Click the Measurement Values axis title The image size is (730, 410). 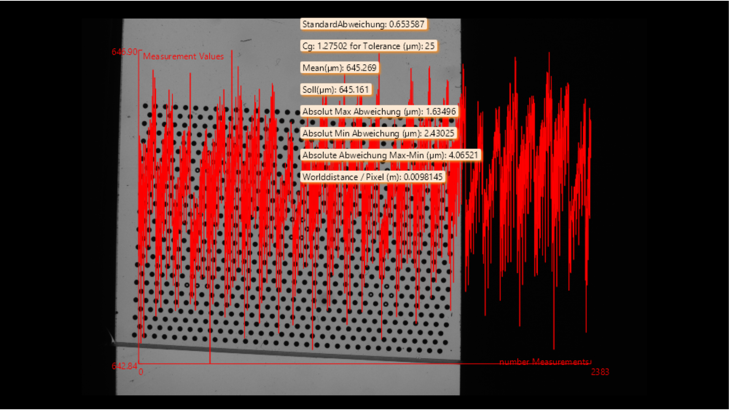coord(183,57)
